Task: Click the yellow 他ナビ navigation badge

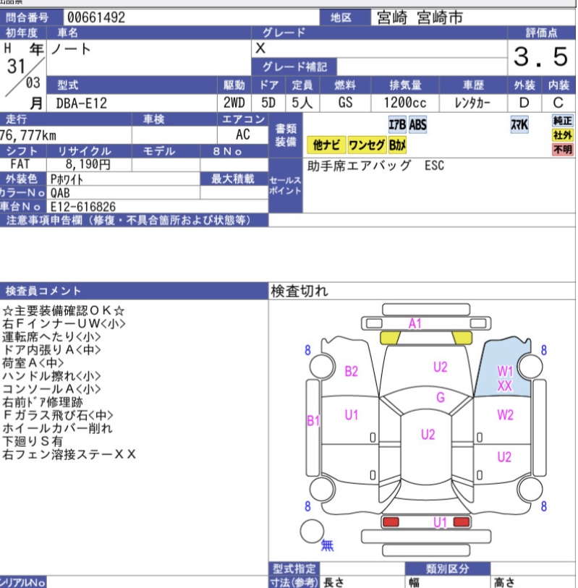Action: [x=326, y=145]
